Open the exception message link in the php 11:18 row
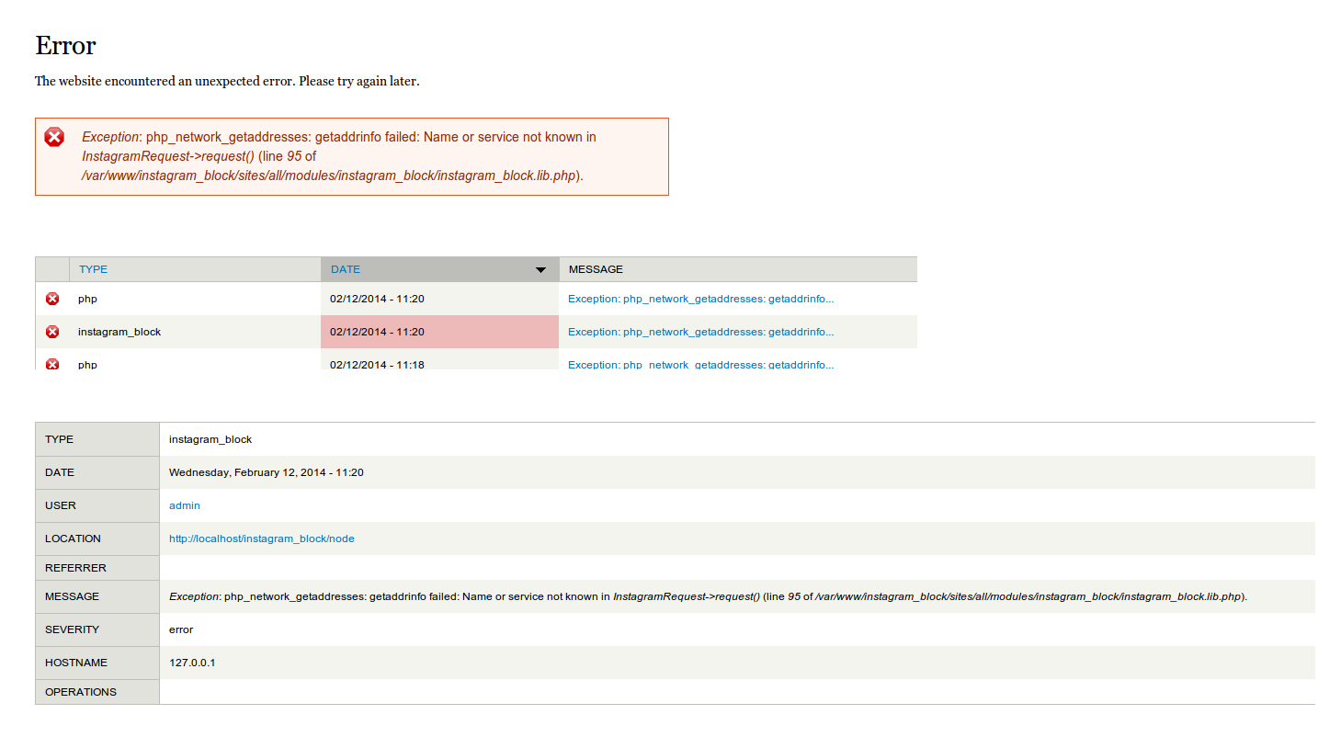Screen dimensions: 1318x737 point(701,364)
